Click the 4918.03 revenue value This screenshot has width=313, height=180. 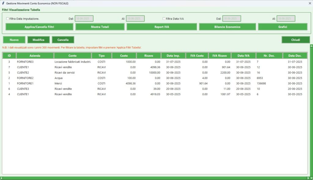click(x=155, y=94)
